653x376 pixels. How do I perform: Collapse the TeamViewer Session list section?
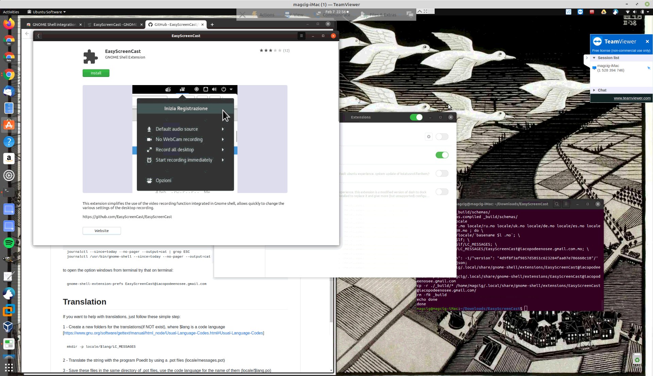click(594, 58)
